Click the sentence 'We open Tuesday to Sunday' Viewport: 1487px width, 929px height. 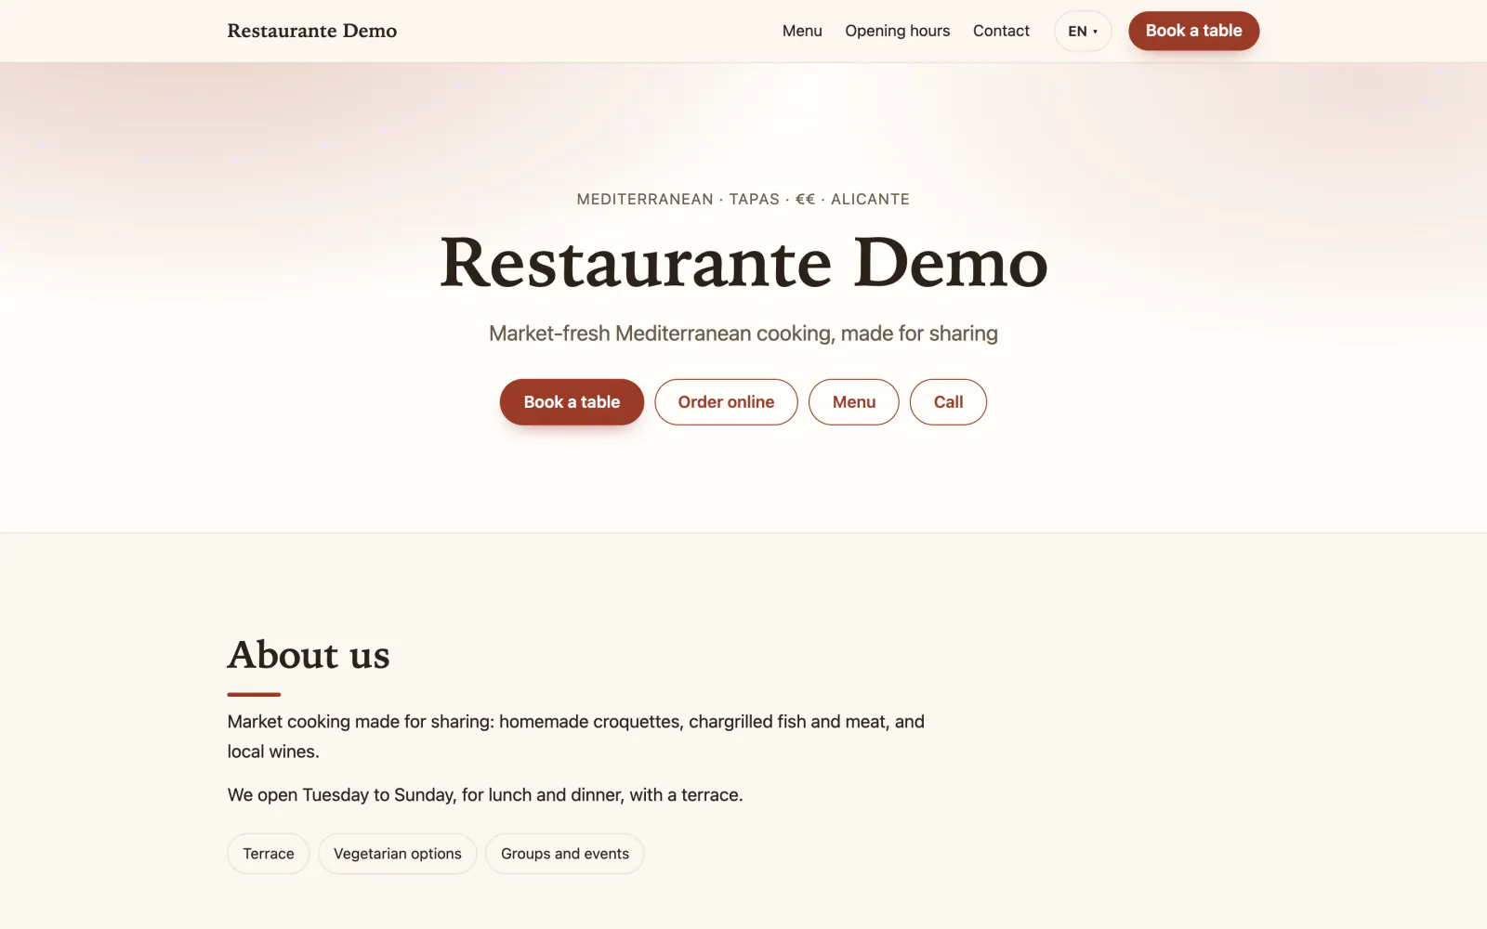point(485,795)
